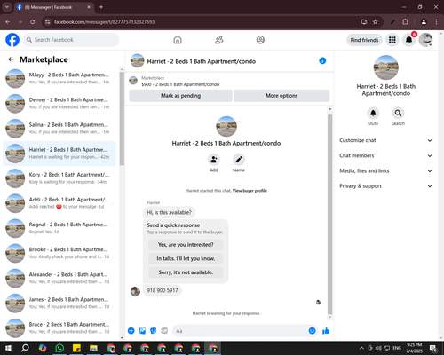Screen dimensions: 444x355
Task: Choose a sticker
Action: pos(154,331)
